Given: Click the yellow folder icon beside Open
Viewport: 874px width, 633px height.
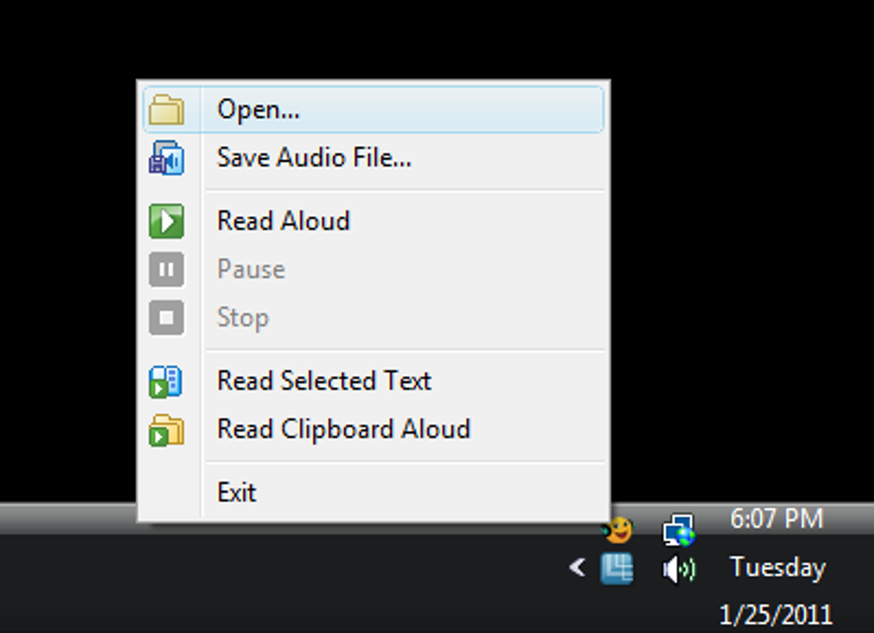Looking at the screenshot, I should point(166,110).
